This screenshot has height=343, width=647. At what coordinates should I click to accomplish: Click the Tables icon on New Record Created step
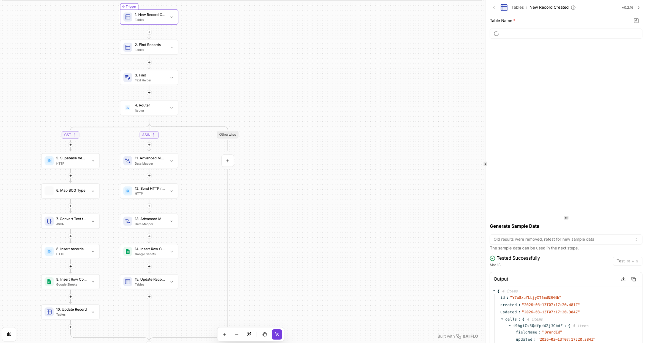(128, 17)
